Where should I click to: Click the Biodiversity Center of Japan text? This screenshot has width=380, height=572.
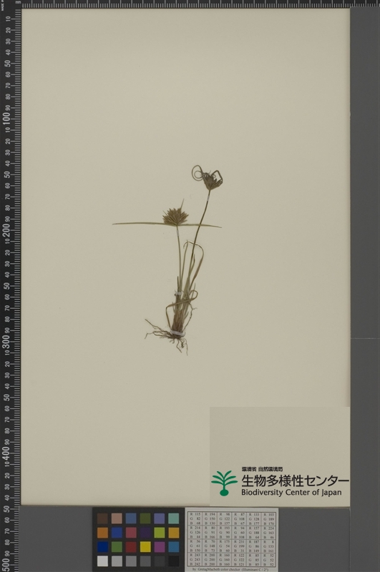(291, 493)
